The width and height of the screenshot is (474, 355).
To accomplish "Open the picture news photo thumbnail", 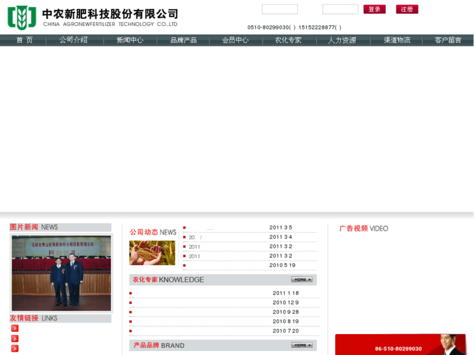I will (61, 273).
